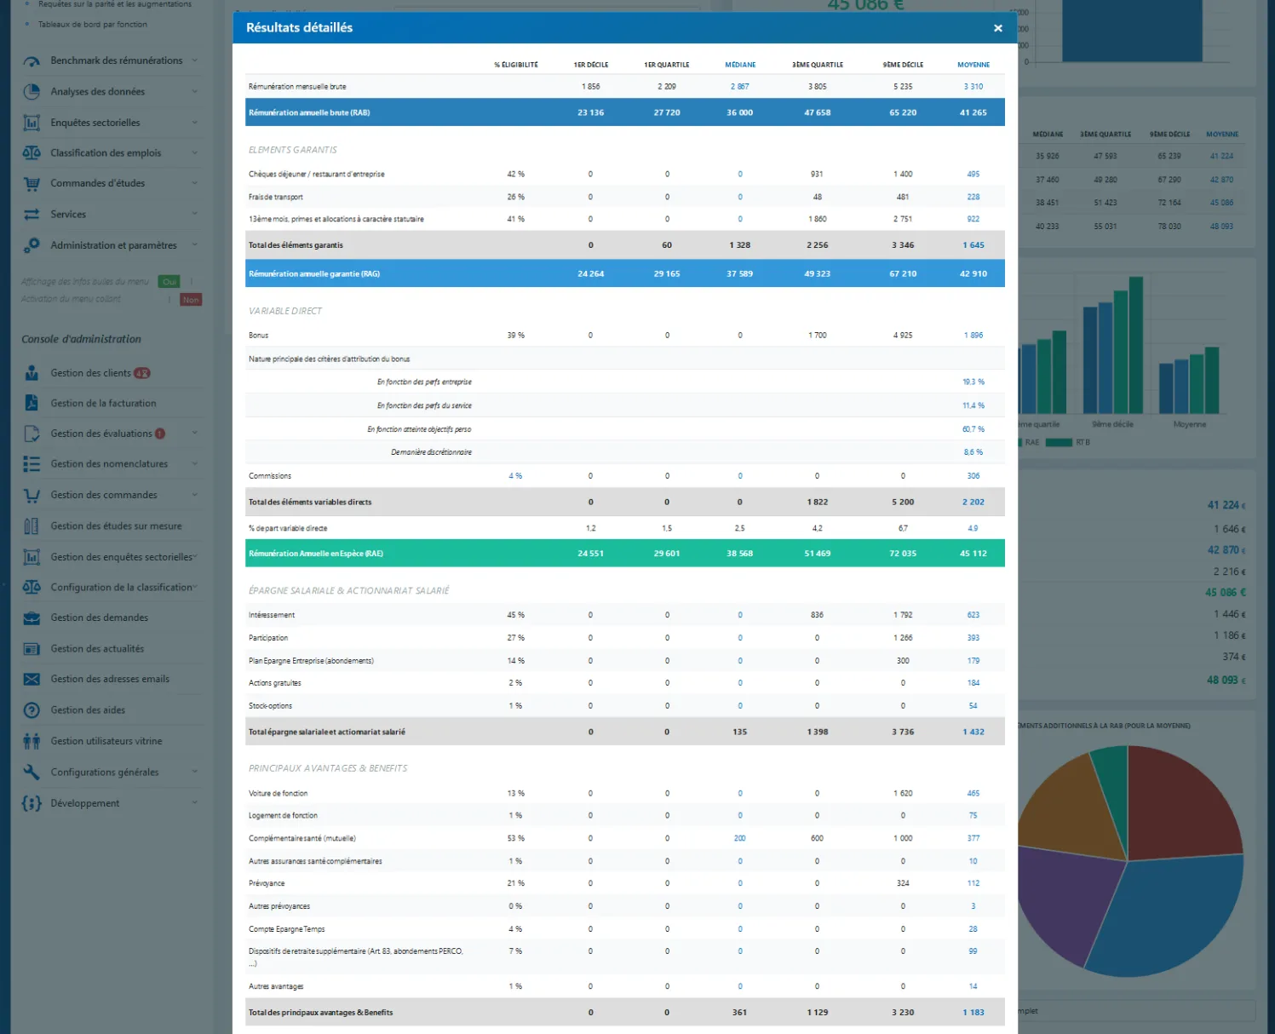Click the Enquêtes sectorielles chart icon
This screenshot has height=1034, width=1275.
point(32,123)
